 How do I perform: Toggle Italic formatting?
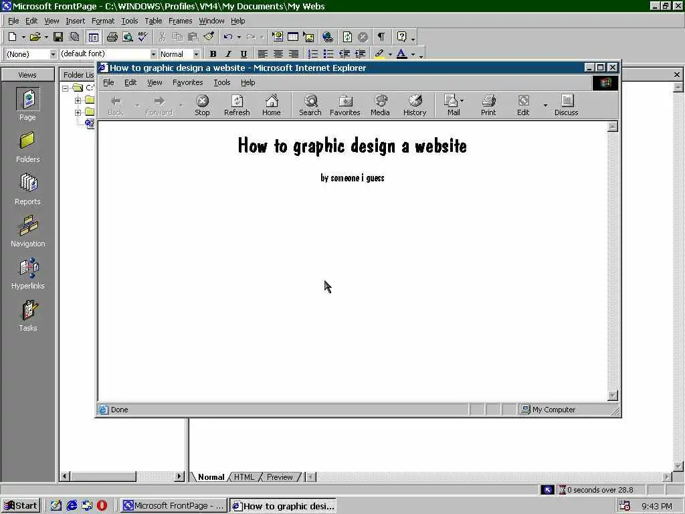pos(228,54)
